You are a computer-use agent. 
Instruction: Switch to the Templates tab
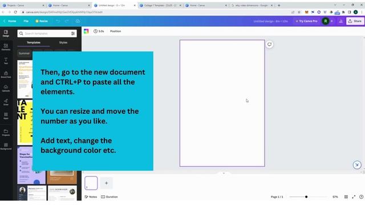click(33, 43)
